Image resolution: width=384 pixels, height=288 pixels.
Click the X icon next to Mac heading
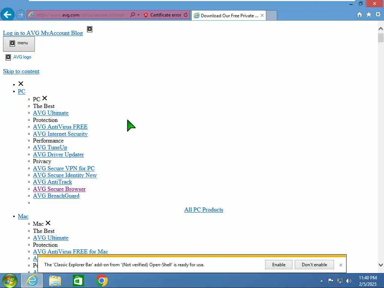(x=48, y=223)
